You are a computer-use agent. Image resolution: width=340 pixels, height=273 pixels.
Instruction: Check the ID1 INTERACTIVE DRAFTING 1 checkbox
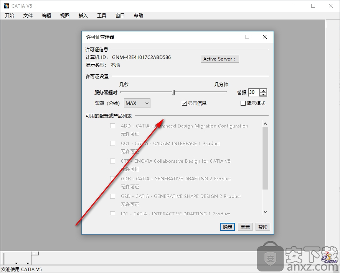coord(113,213)
